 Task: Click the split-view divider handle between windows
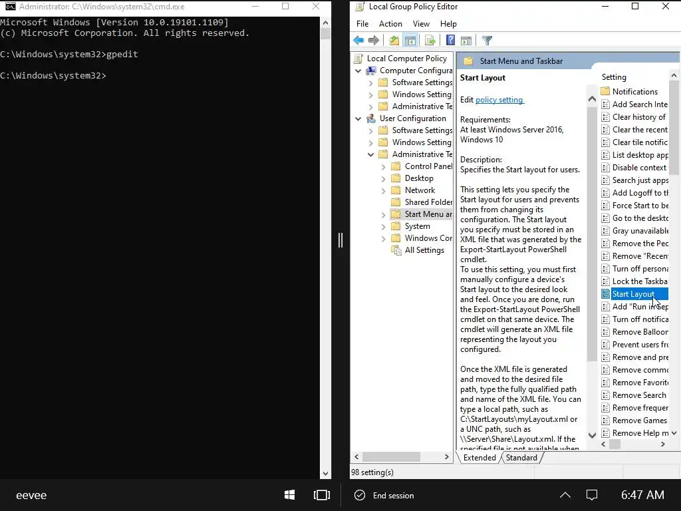pos(340,240)
